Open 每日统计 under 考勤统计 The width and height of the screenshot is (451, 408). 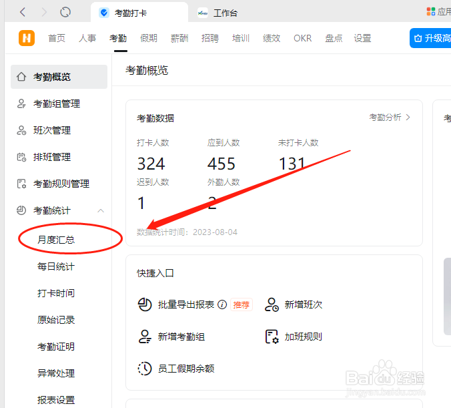point(56,266)
